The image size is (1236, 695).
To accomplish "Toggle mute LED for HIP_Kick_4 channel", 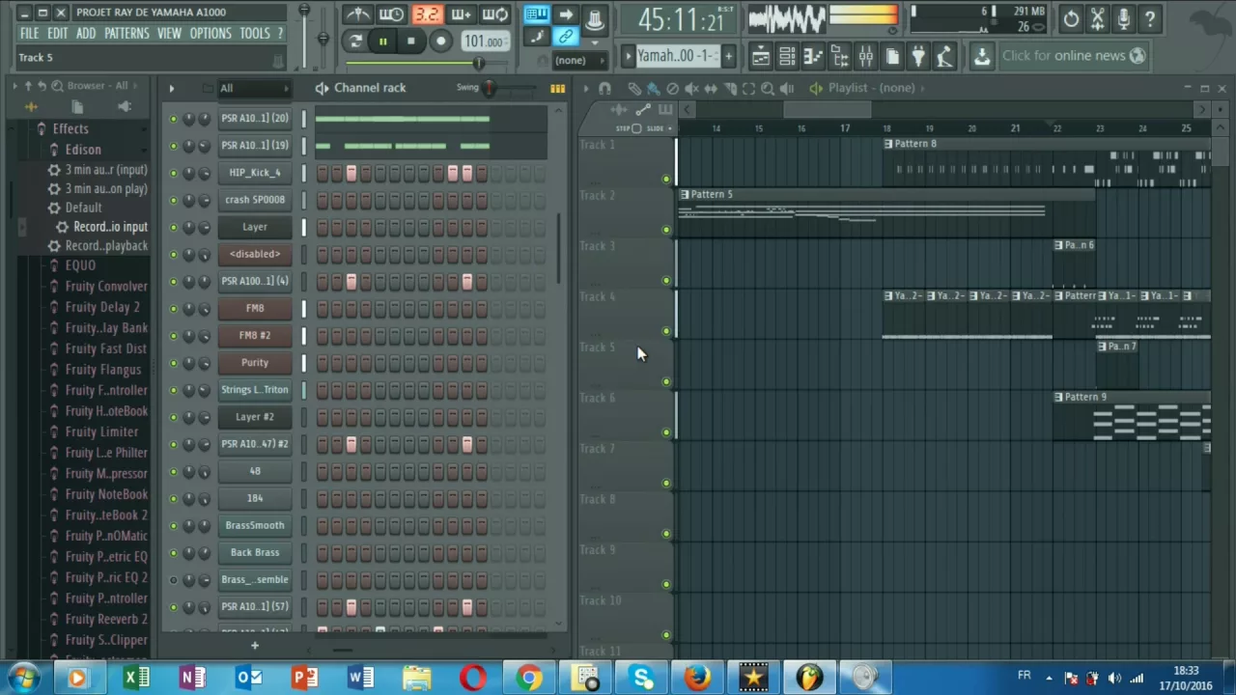I will (x=174, y=173).
